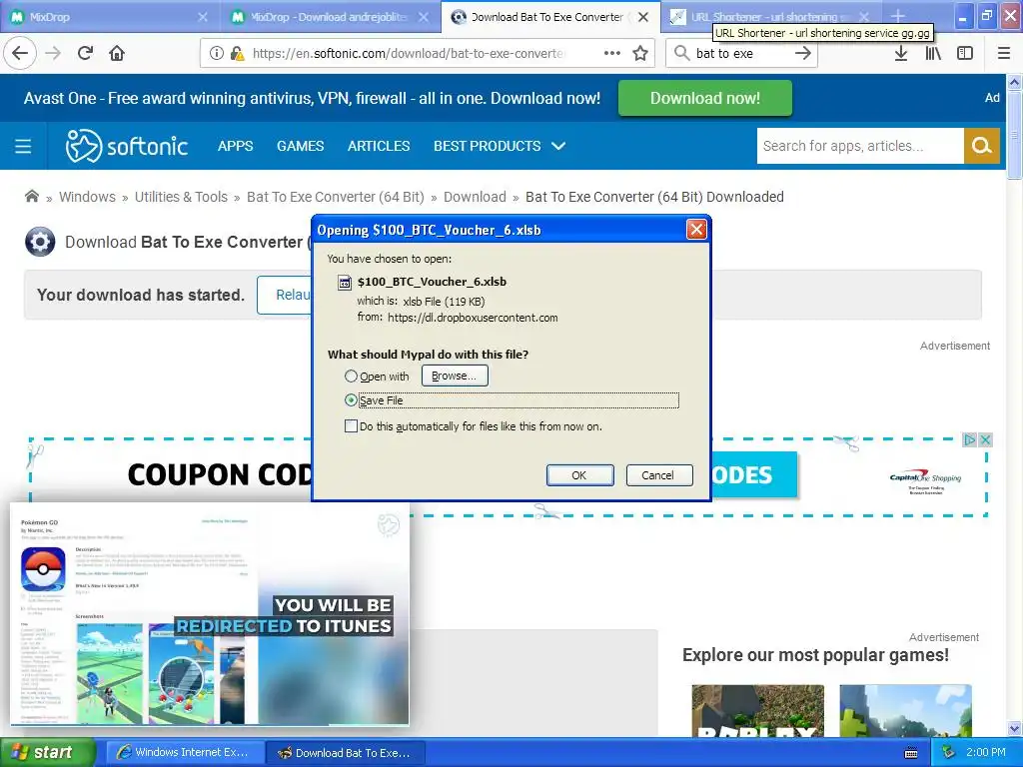Open the Pokemon GO iTunes video thumbnail
1023x767 pixels.
tap(210, 614)
